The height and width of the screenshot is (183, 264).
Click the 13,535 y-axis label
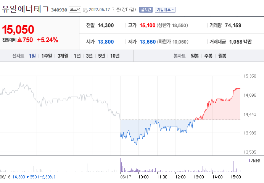tap(250, 152)
